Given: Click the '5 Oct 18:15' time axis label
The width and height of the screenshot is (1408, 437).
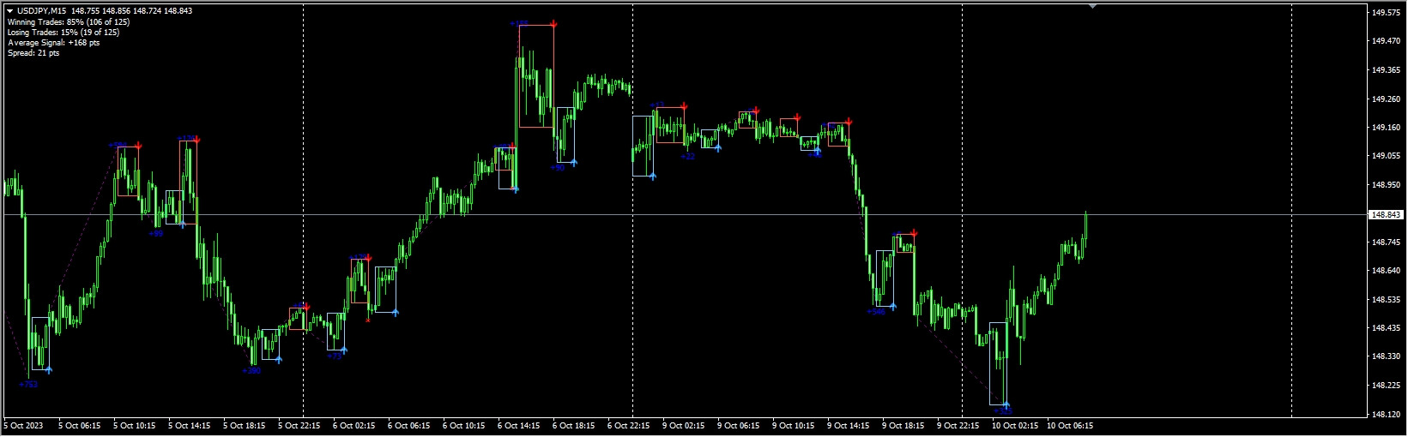Looking at the screenshot, I should pos(245,425).
